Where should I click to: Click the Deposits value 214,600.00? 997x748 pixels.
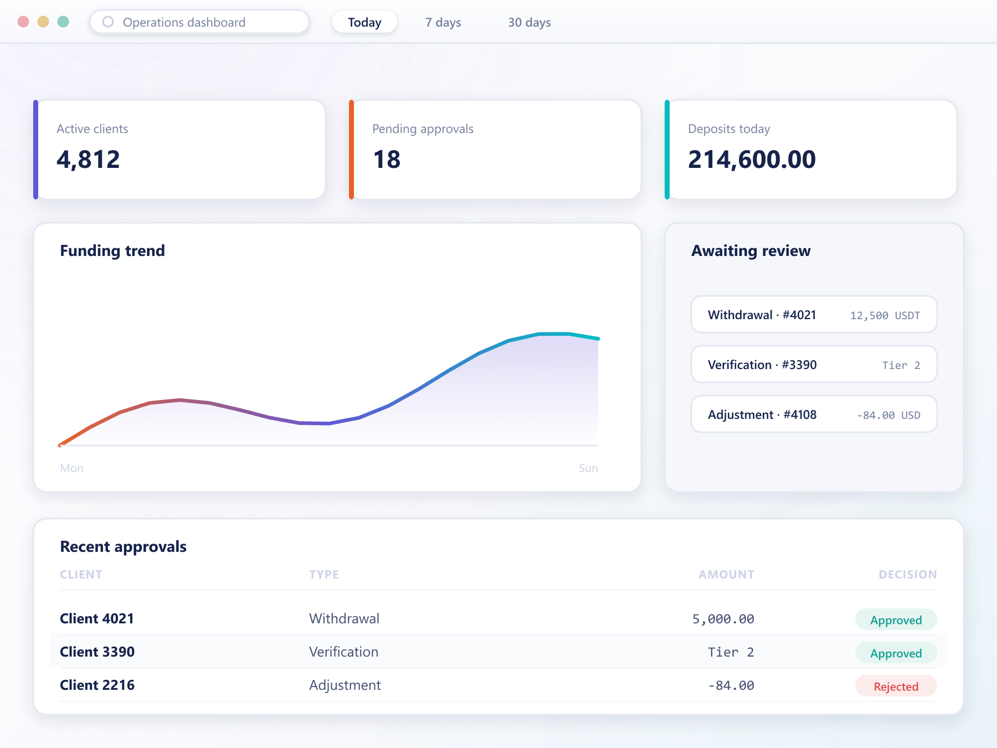tap(752, 160)
